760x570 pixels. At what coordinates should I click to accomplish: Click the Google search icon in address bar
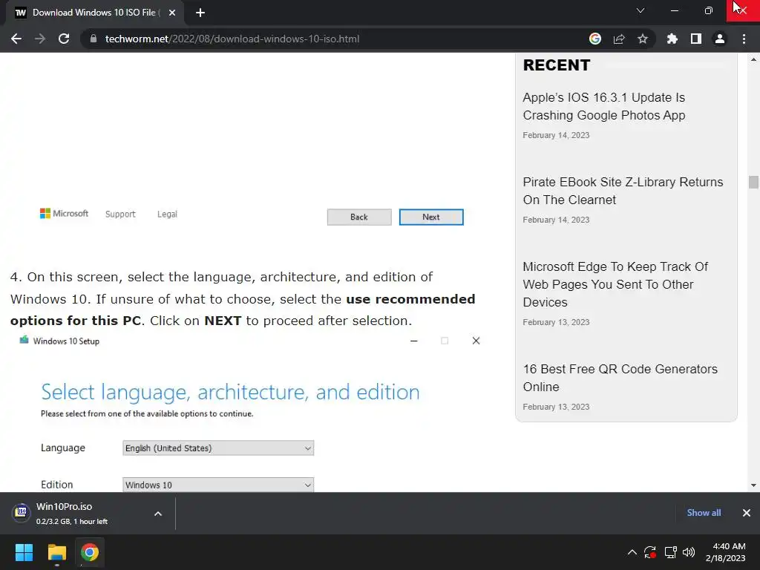click(595, 39)
